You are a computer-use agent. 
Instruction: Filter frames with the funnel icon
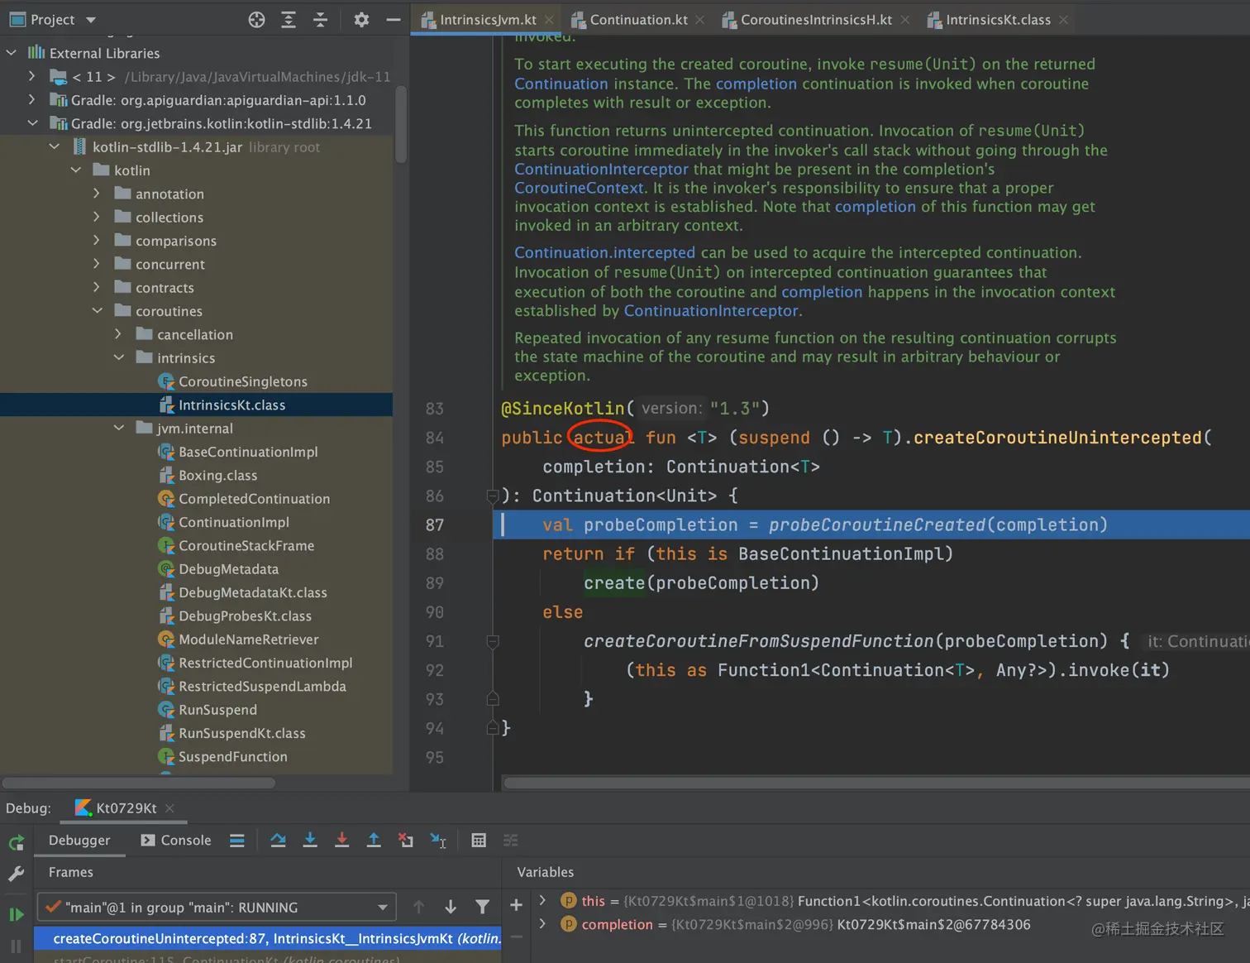pos(483,907)
